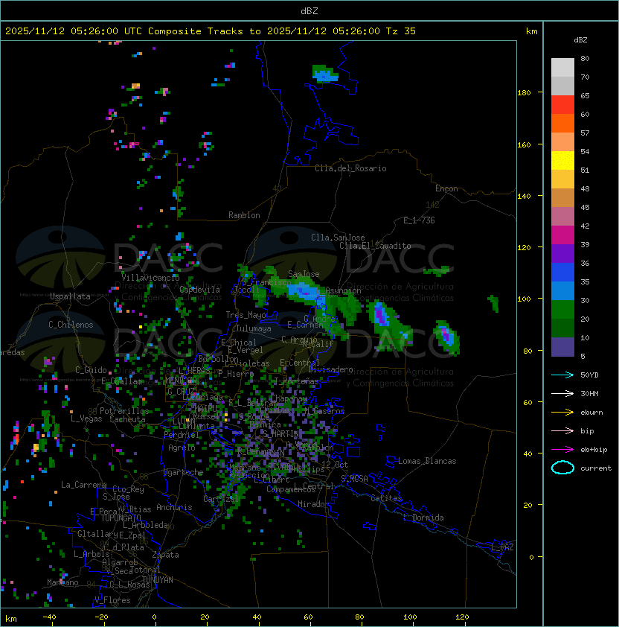Click the 'Carrizal' map label

(x=221, y=499)
